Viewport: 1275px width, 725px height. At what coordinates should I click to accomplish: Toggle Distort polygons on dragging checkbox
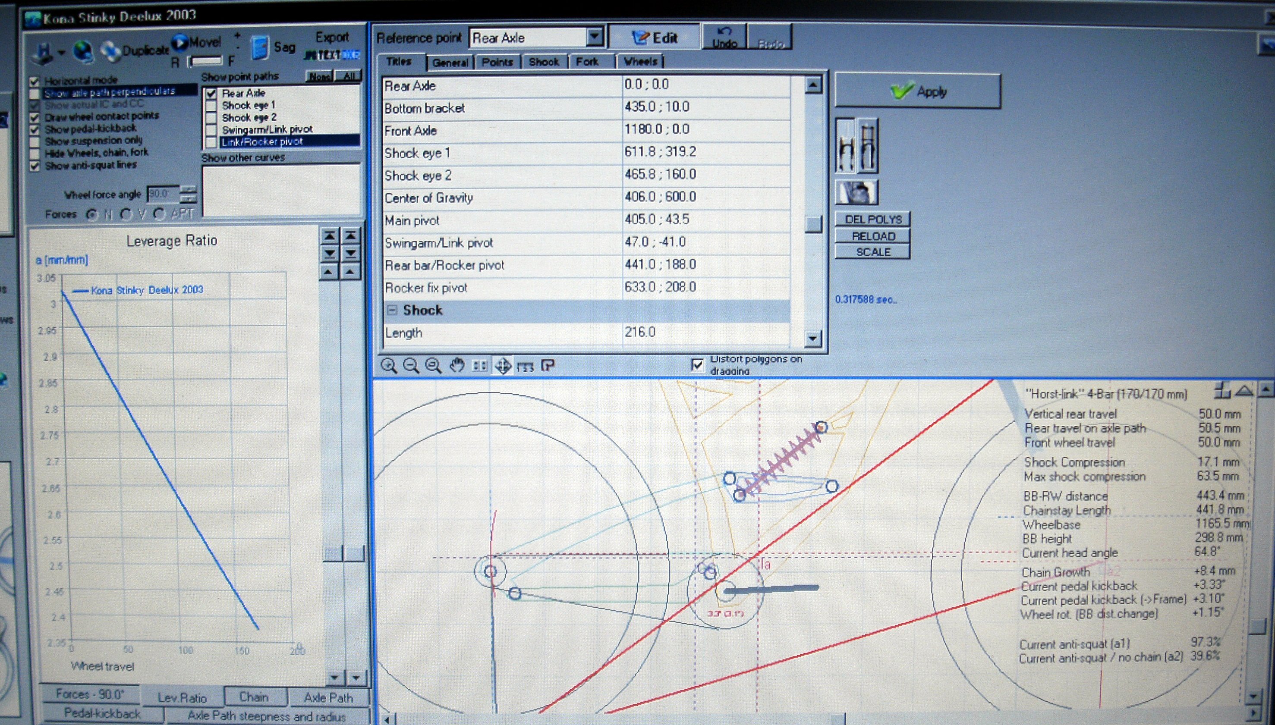[x=697, y=365]
